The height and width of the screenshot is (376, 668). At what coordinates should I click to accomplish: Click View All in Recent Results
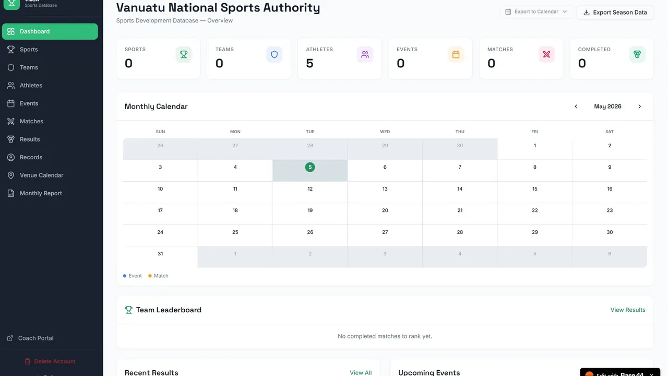click(361, 373)
